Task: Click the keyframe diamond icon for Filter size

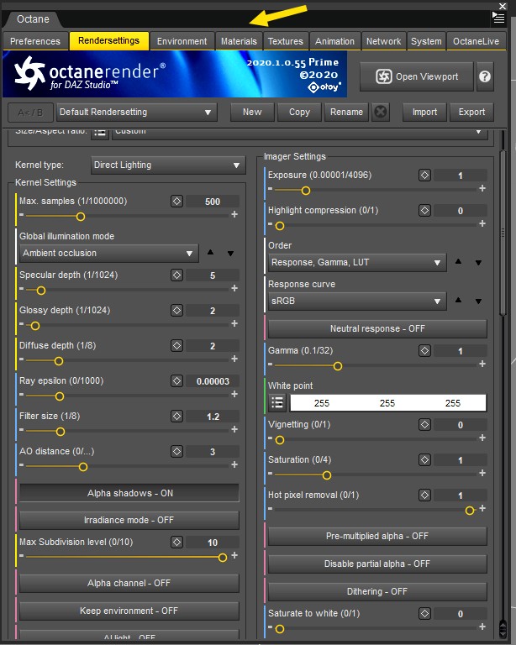Action: pos(177,417)
